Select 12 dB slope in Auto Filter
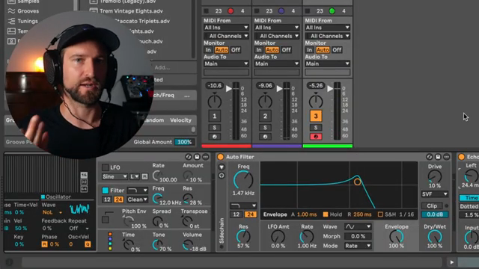This screenshot has width=479, height=269. [237, 214]
